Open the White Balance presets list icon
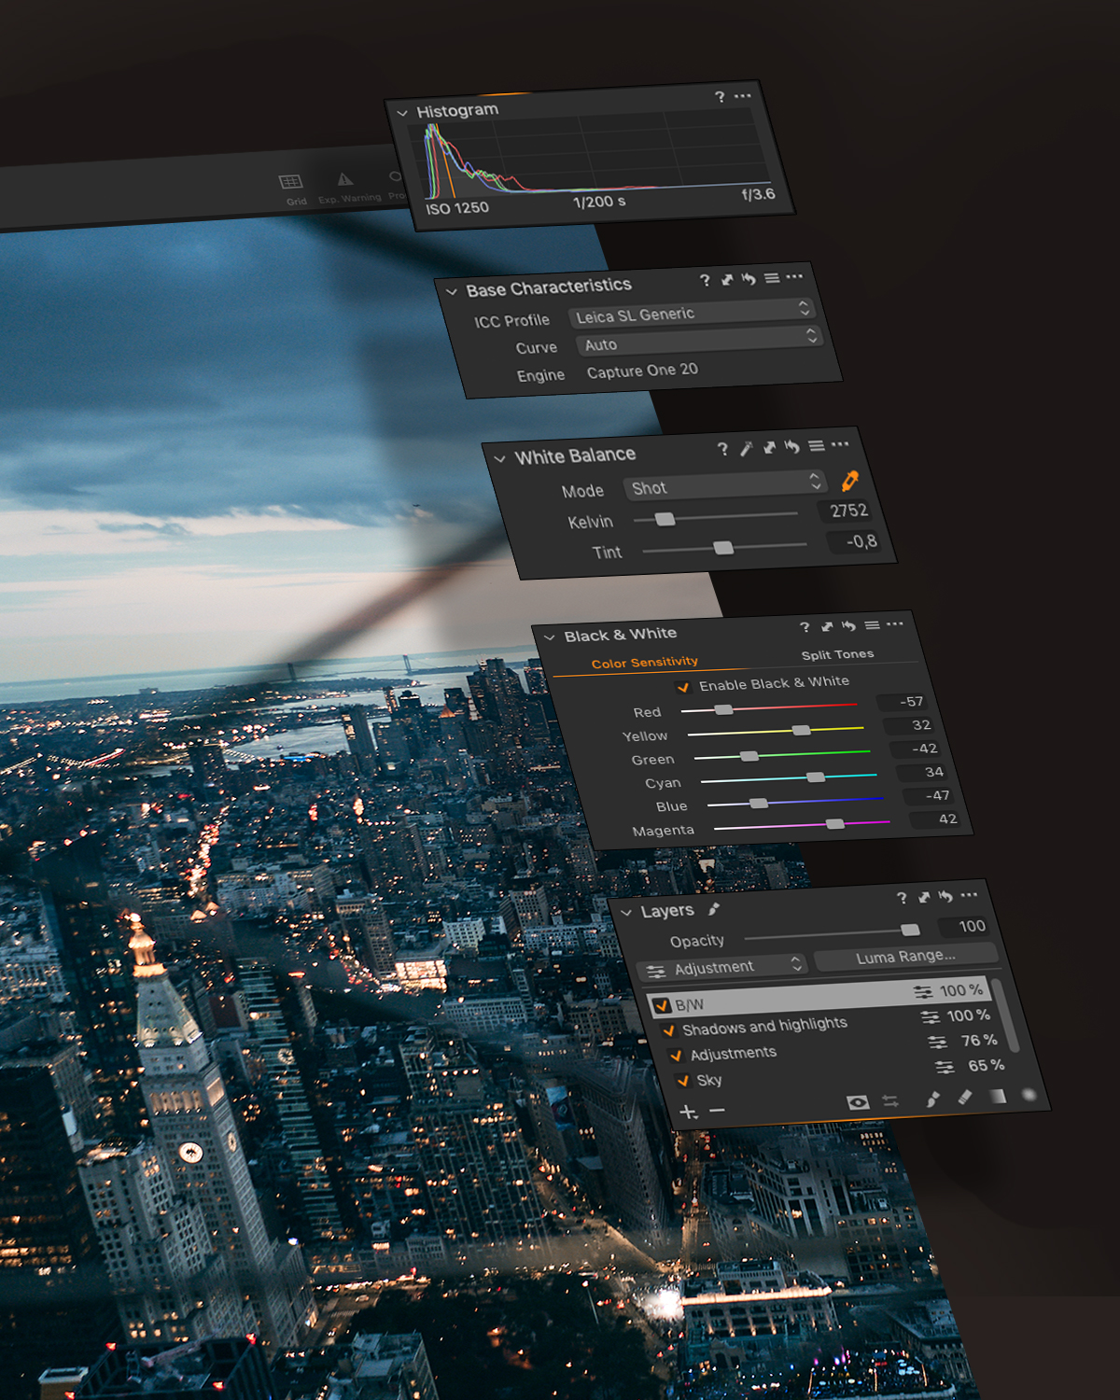The image size is (1120, 1400). 817,446
